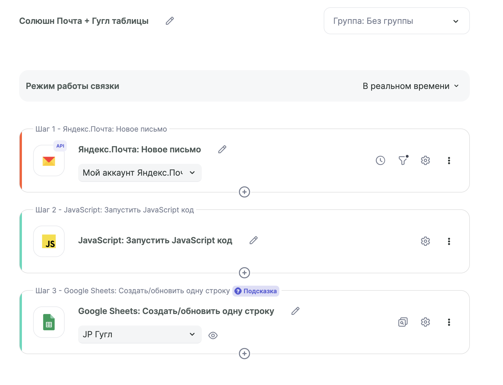Add a step after step 2
This screenshot has width=503, height=385.
point(244,273)
